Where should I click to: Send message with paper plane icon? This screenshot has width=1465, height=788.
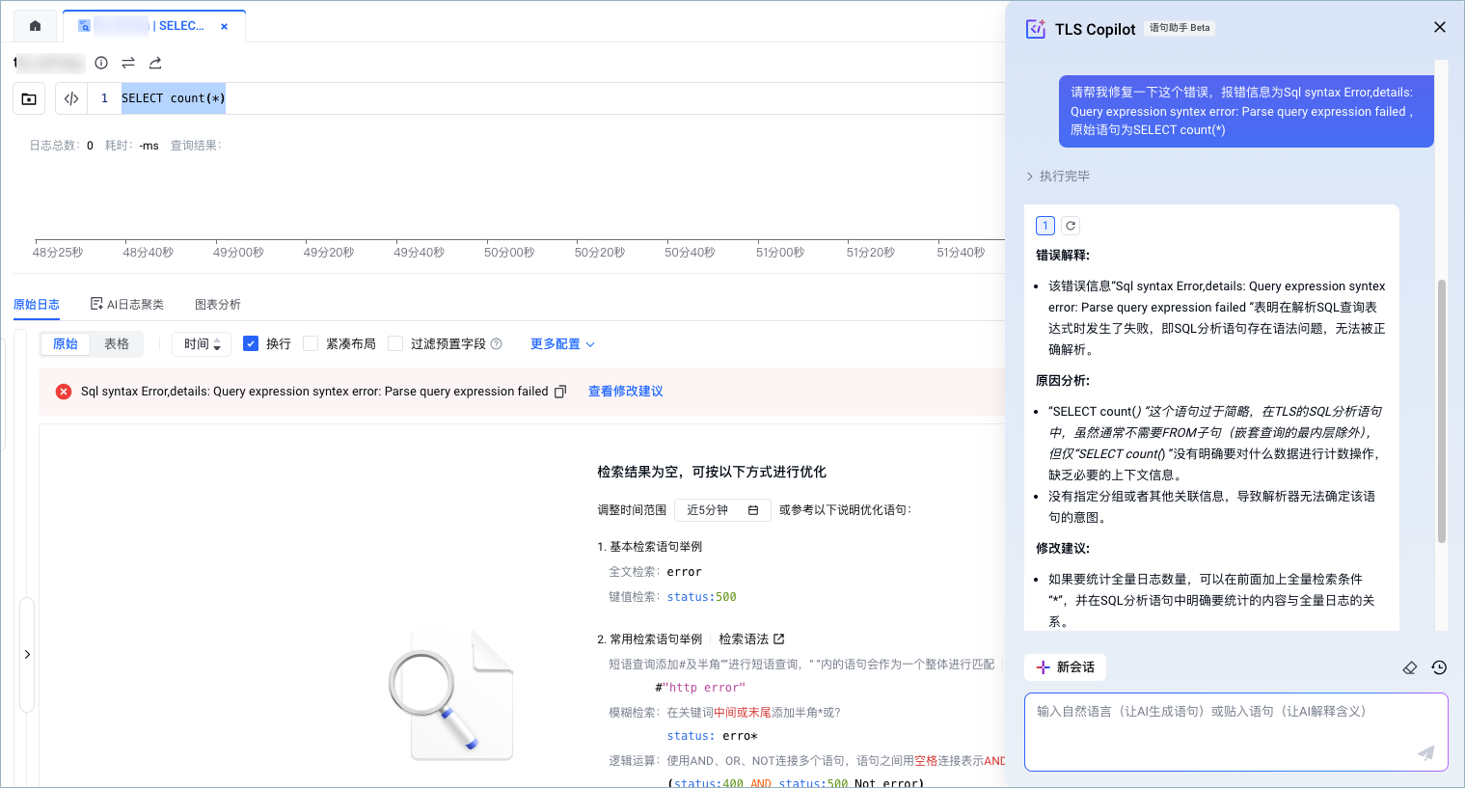tap(1426, 752)
